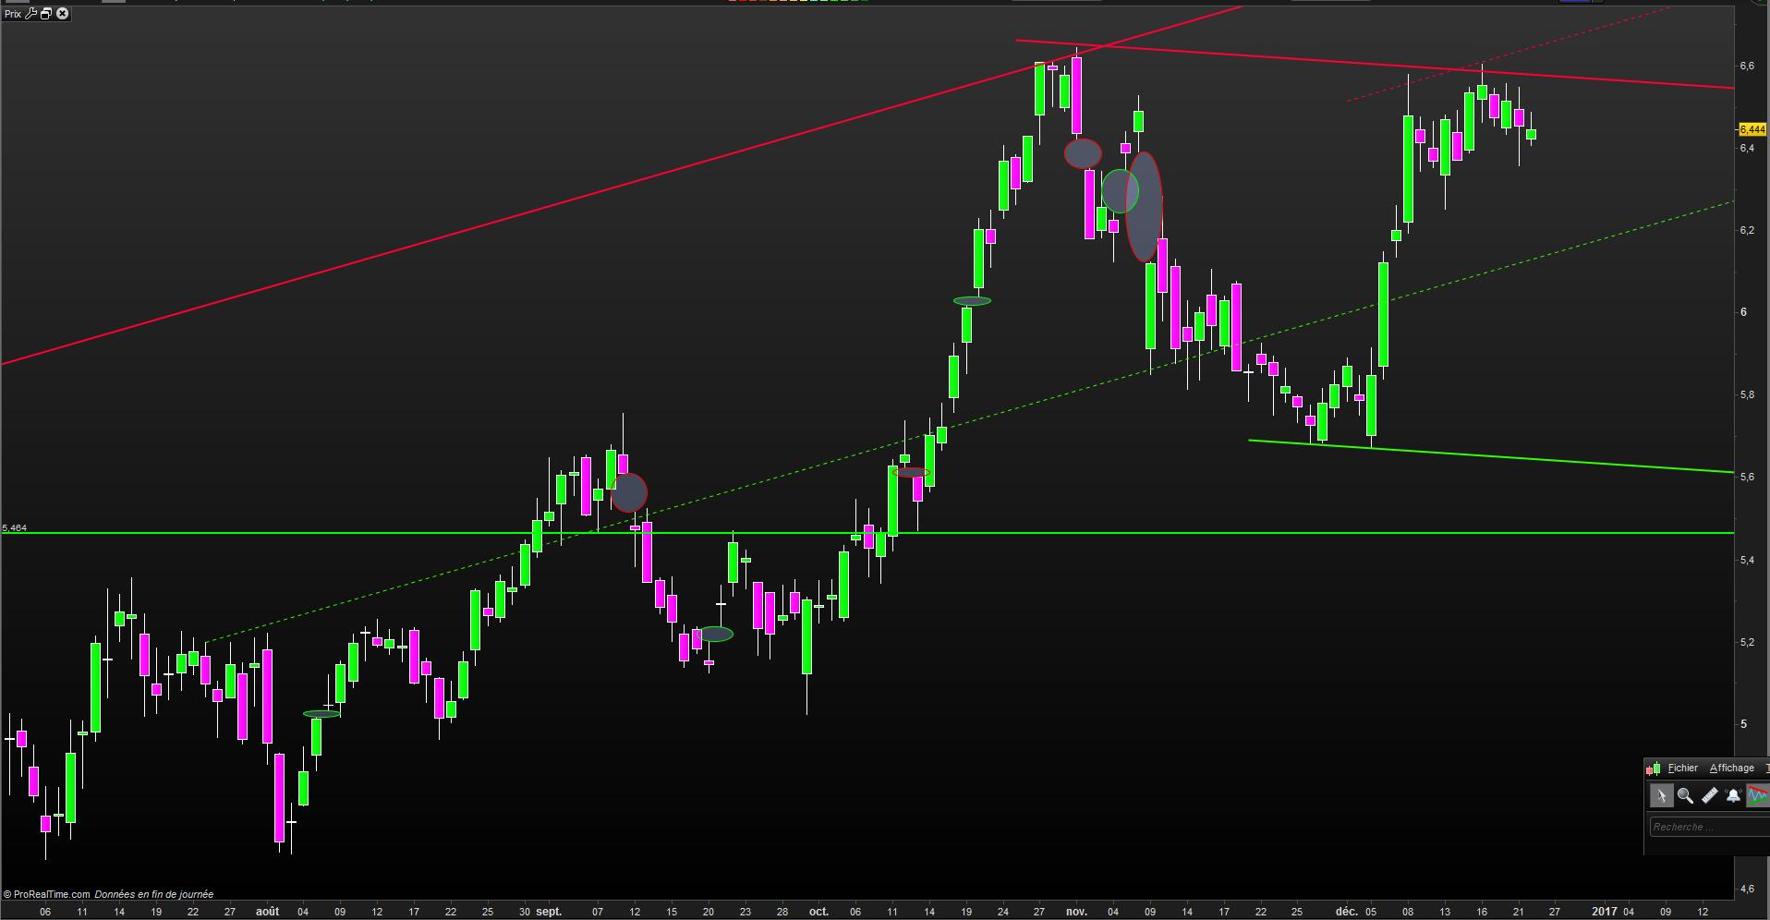Click the 5,2 price axis label
1770x920 pixels.
click(x=1747, y=642)
